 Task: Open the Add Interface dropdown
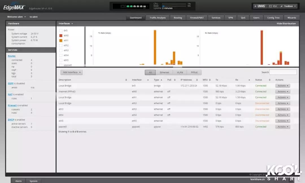(71, 72)
